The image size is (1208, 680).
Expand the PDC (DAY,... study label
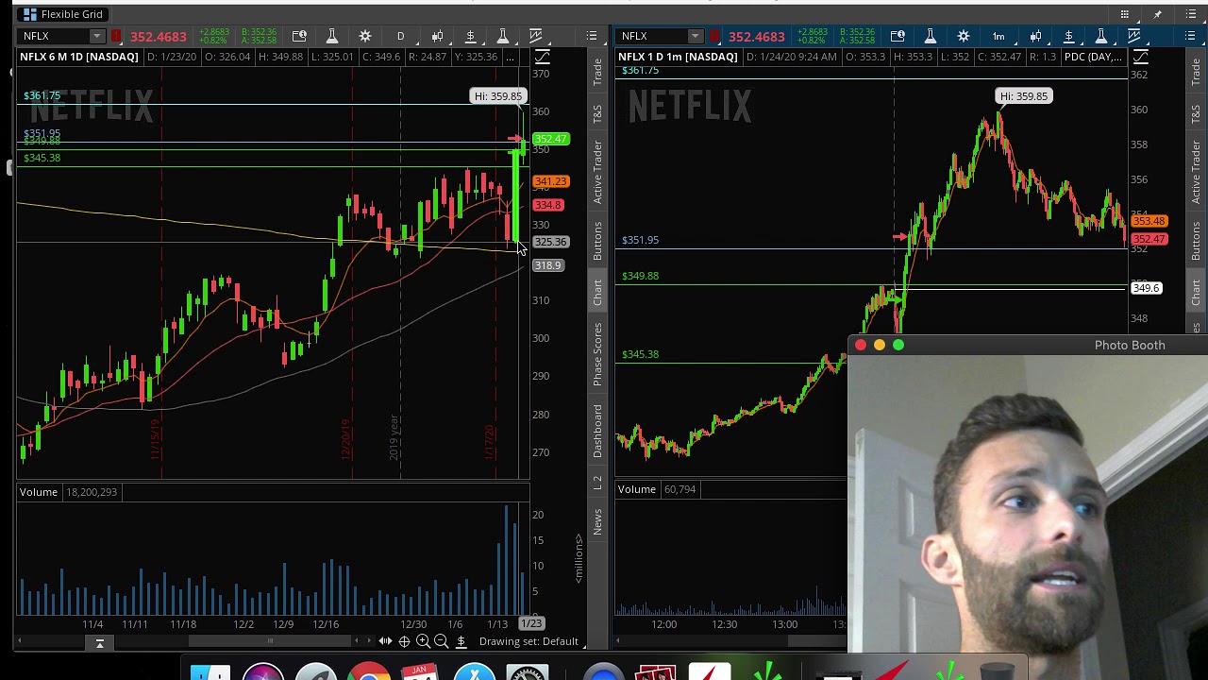tap(1093, 57)
